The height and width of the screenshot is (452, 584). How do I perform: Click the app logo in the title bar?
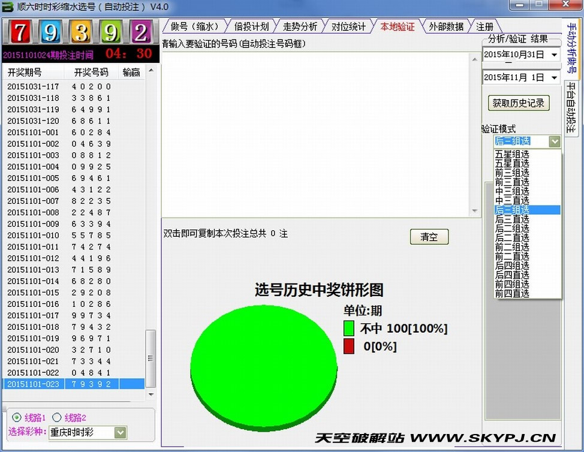[8, 7]
